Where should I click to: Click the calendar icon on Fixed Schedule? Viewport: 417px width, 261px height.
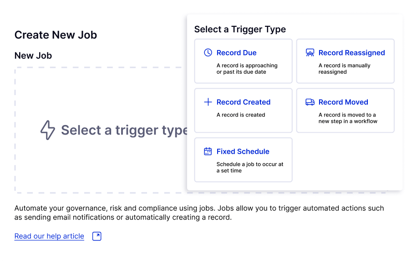pos(208,151)
